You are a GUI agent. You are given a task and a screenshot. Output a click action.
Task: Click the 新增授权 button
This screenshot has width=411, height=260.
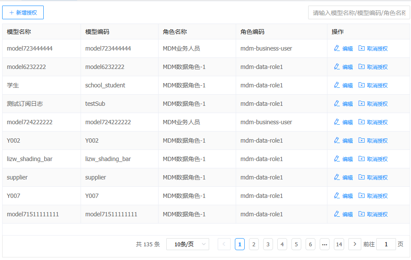(23, 12)
